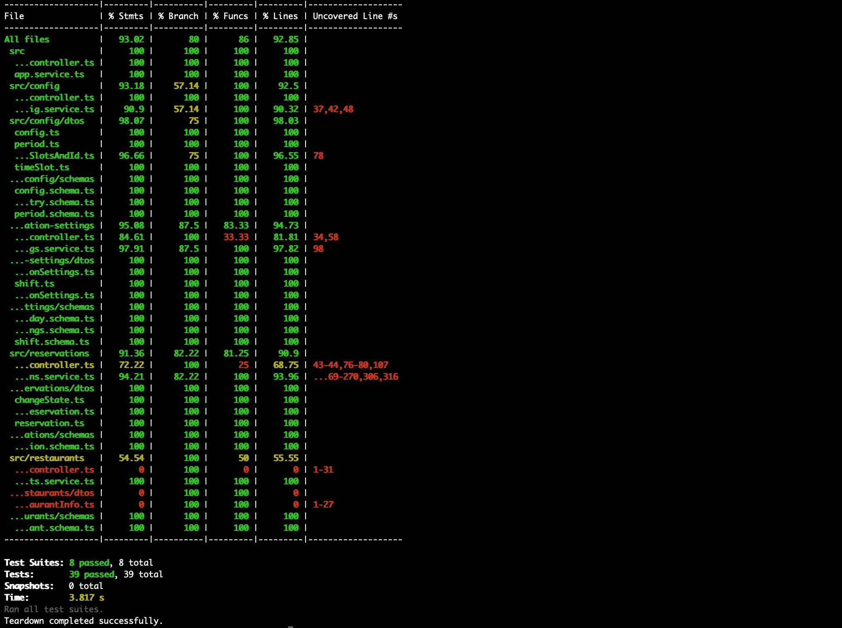This screenshot has height=628, width=842.
Task: Click the uncovered lines '1-31' text
Action: coord(323,470)
